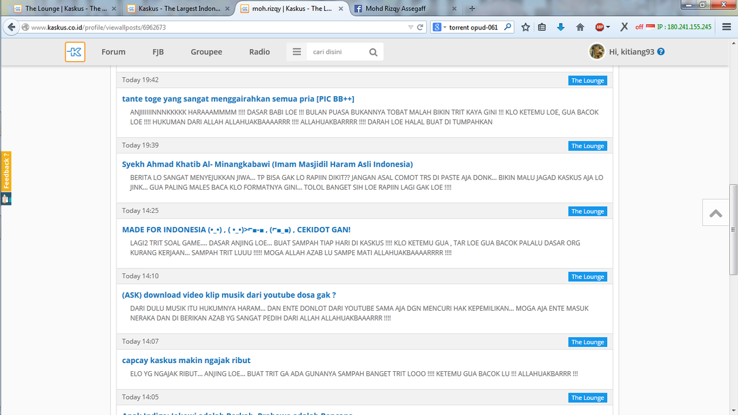This screenshot has height=415, width=738.
Task: Reload the page with the refresh icon
Action: pos(420,27)
